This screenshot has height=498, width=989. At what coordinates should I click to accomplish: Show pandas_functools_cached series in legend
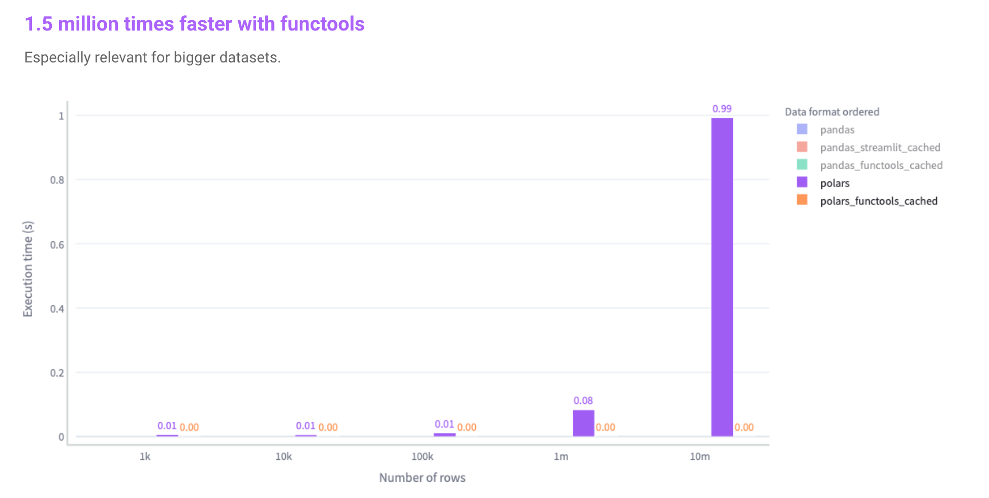[881, 165]
